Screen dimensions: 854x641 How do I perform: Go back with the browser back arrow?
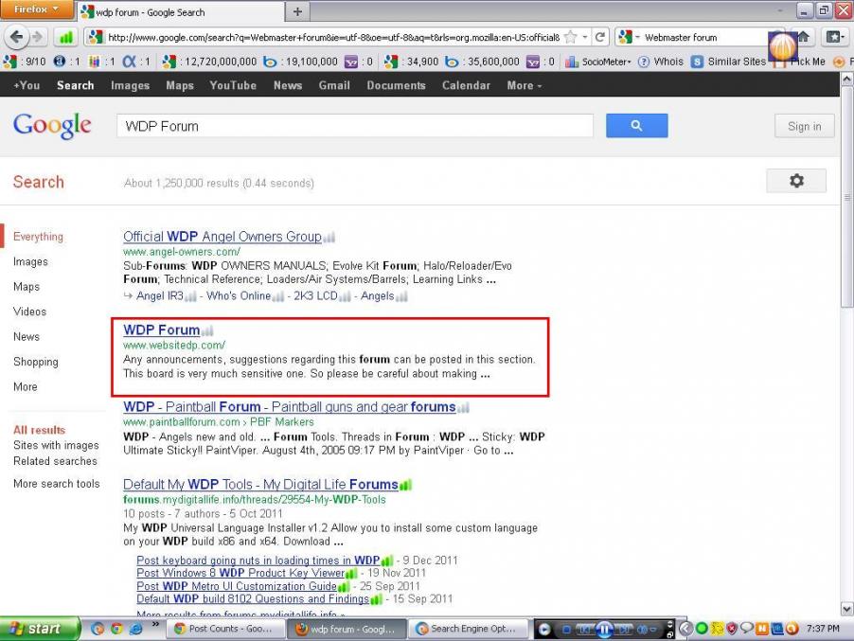coord(16,37)
